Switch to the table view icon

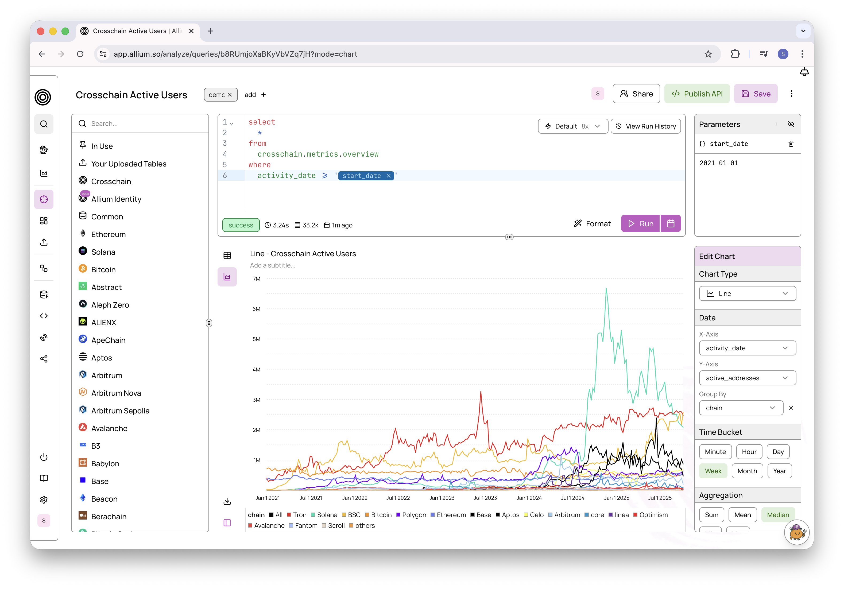tap(227, 255)
